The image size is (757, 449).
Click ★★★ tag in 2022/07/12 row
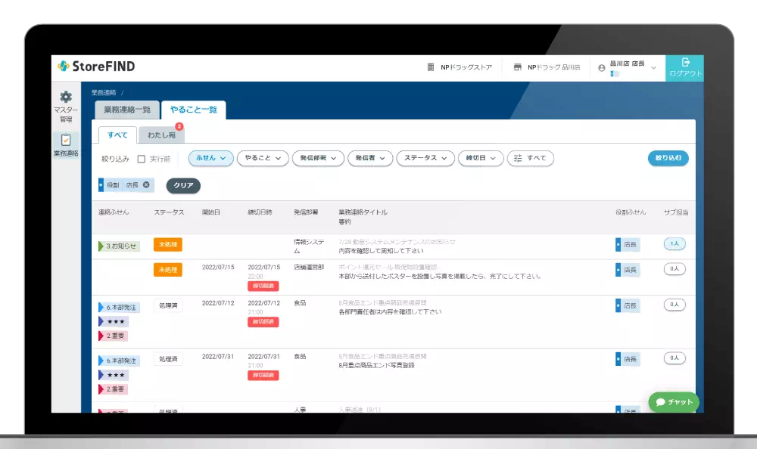click(114, 321)
